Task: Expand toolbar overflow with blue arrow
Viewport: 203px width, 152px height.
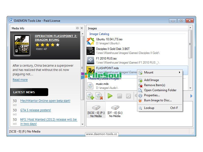Action: tap(191, 96)
